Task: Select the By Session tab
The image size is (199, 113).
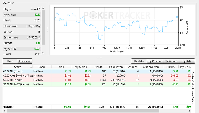Action: point(171,61)
